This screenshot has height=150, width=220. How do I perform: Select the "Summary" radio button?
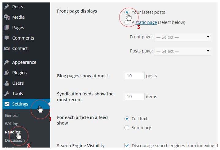click(x=127, y=128)
